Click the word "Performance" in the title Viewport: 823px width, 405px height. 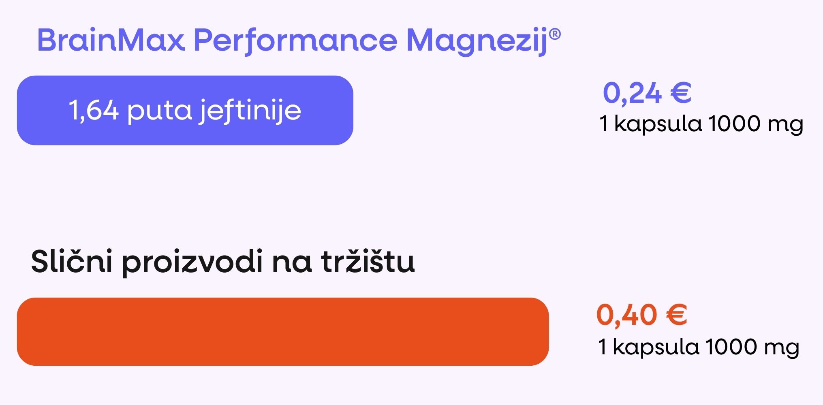295,40
